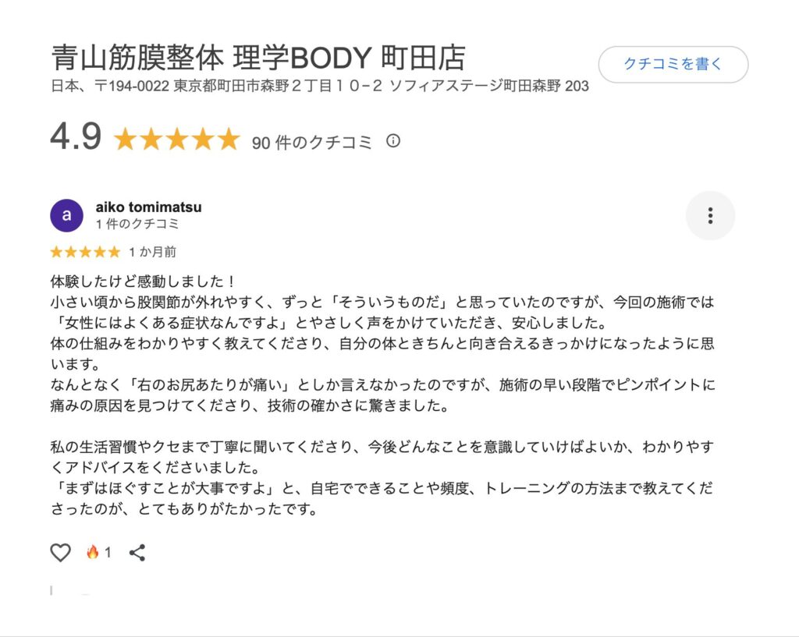Share the review using the share icon
Image resolution: width=799 pixels, height=637 pixels.
click(137, 553)
